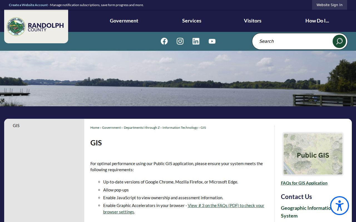This screenshot has width=356, height=222.
Task: Click the lake banner image
Action: pyautogui.click(x=178, y=79)
